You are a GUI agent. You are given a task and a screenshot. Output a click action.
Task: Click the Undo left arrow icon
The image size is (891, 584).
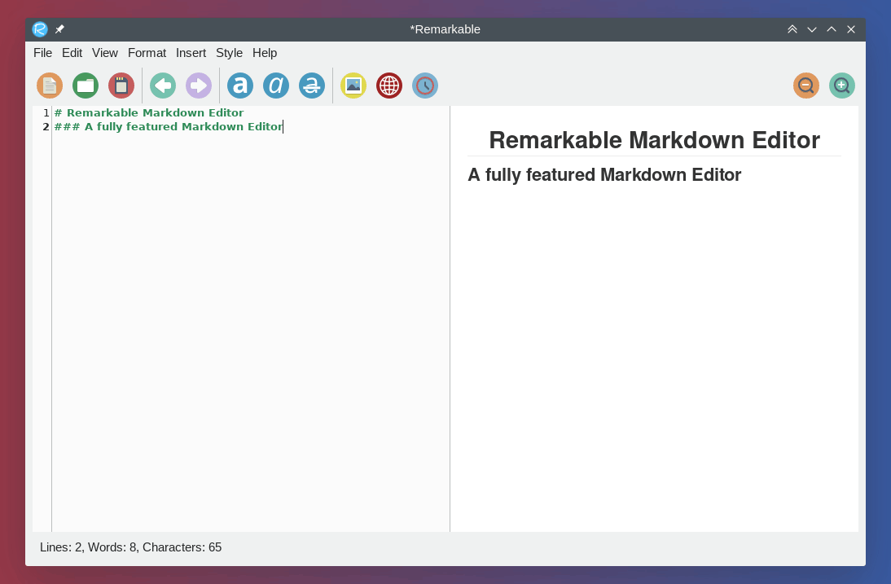163,86
